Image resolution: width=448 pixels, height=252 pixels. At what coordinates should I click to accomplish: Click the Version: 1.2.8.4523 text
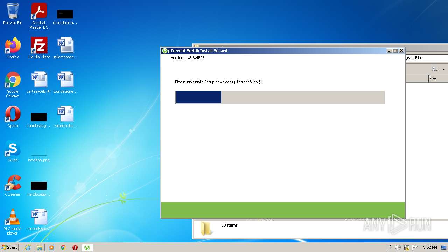pyautogui.click(x=188, y=58)
